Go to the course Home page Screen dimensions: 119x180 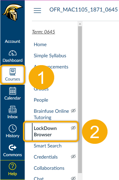tap(40, 45)
